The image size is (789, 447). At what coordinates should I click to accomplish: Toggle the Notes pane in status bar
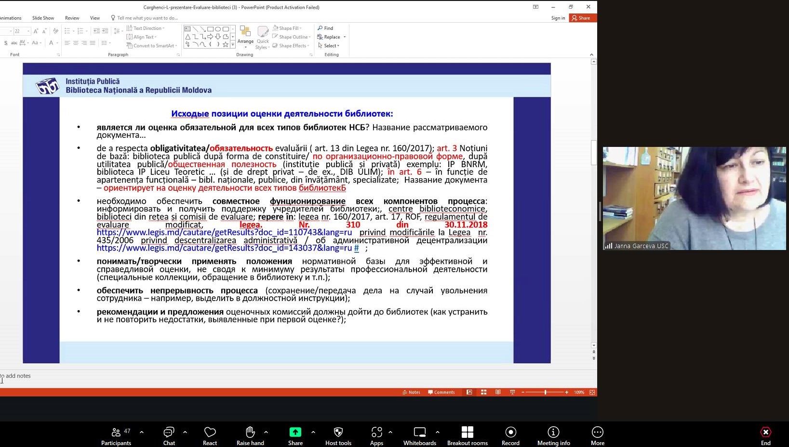click(x=411, y=392)
